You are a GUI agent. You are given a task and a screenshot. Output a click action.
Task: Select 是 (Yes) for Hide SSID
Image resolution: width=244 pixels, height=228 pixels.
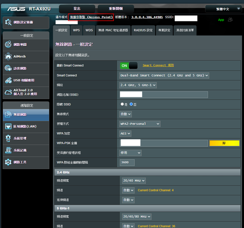tap(122, 104)
